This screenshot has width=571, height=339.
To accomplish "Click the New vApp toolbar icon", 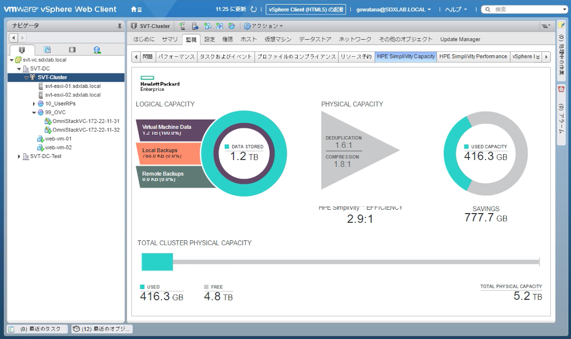I will point(219,26).
